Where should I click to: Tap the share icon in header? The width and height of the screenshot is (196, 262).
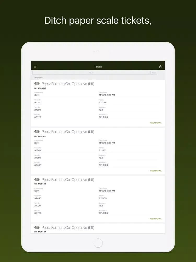point(160,67)
